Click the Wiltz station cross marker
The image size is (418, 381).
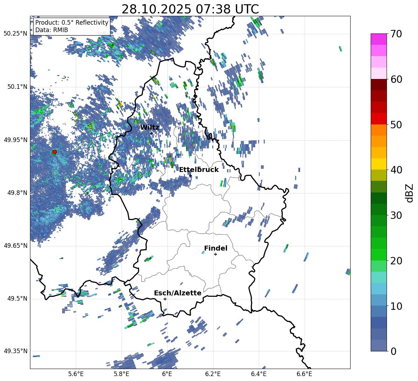pos(151,133)
